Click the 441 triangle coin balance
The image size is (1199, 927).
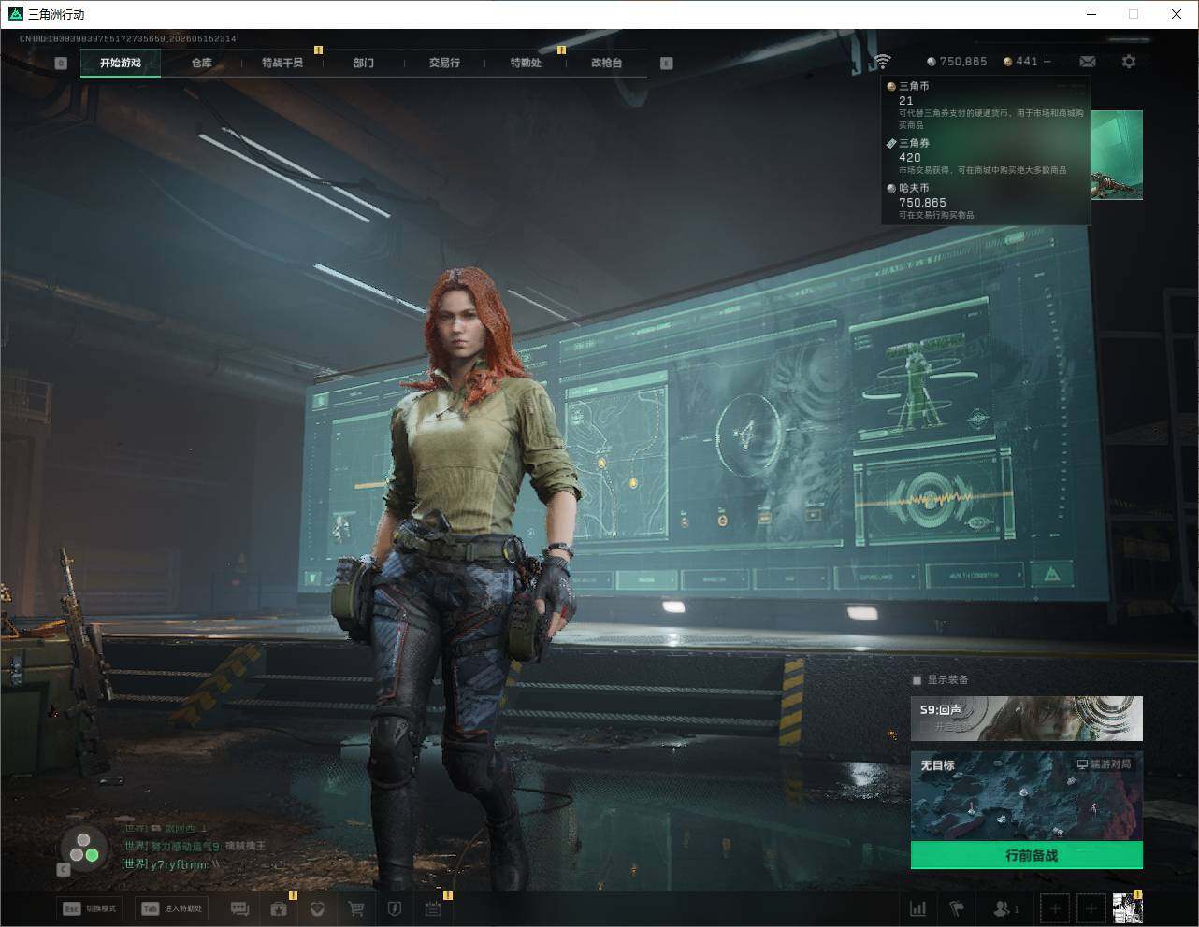tap(1019, 62)
